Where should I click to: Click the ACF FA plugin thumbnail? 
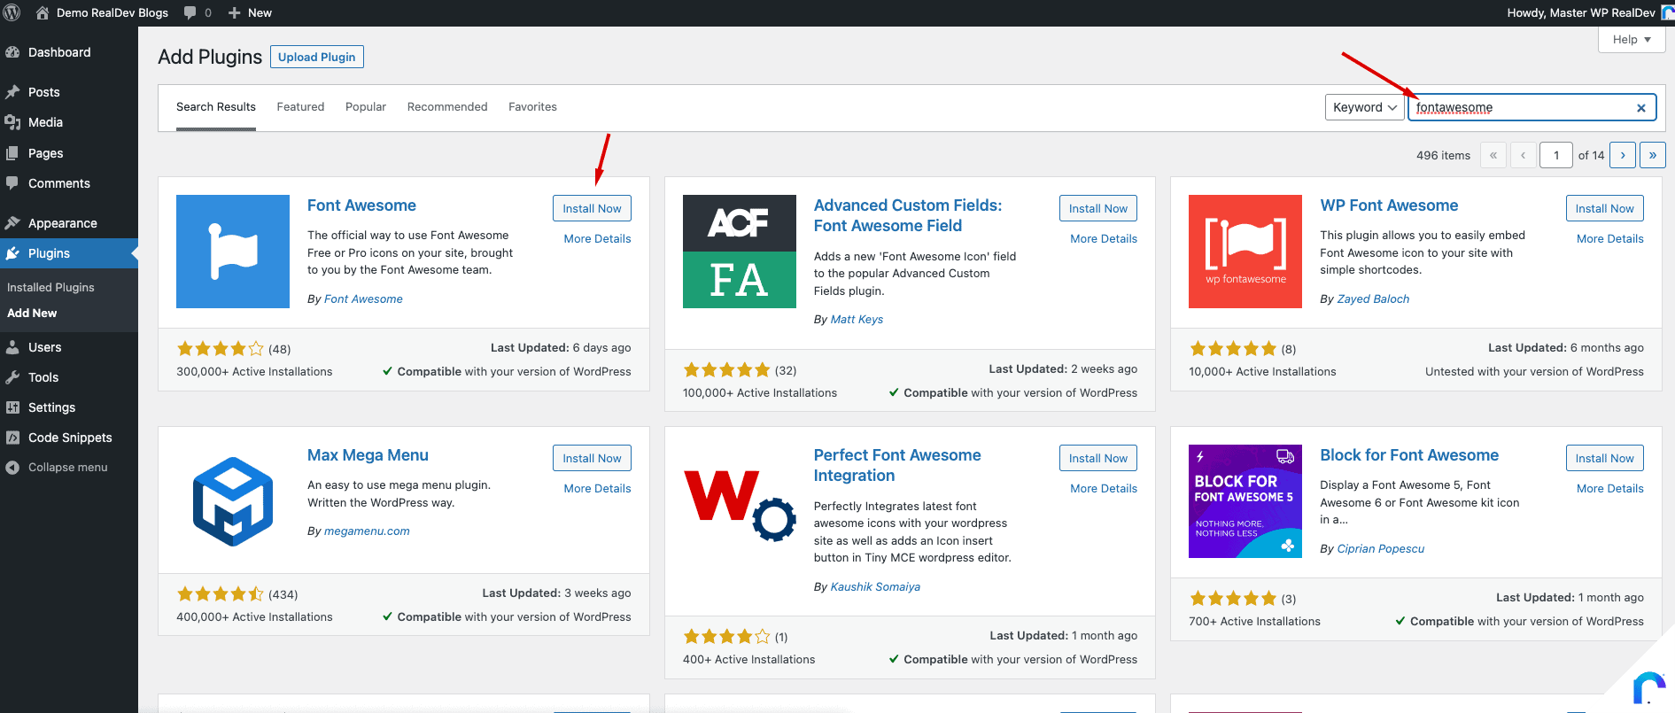click(x=740, y=252)
